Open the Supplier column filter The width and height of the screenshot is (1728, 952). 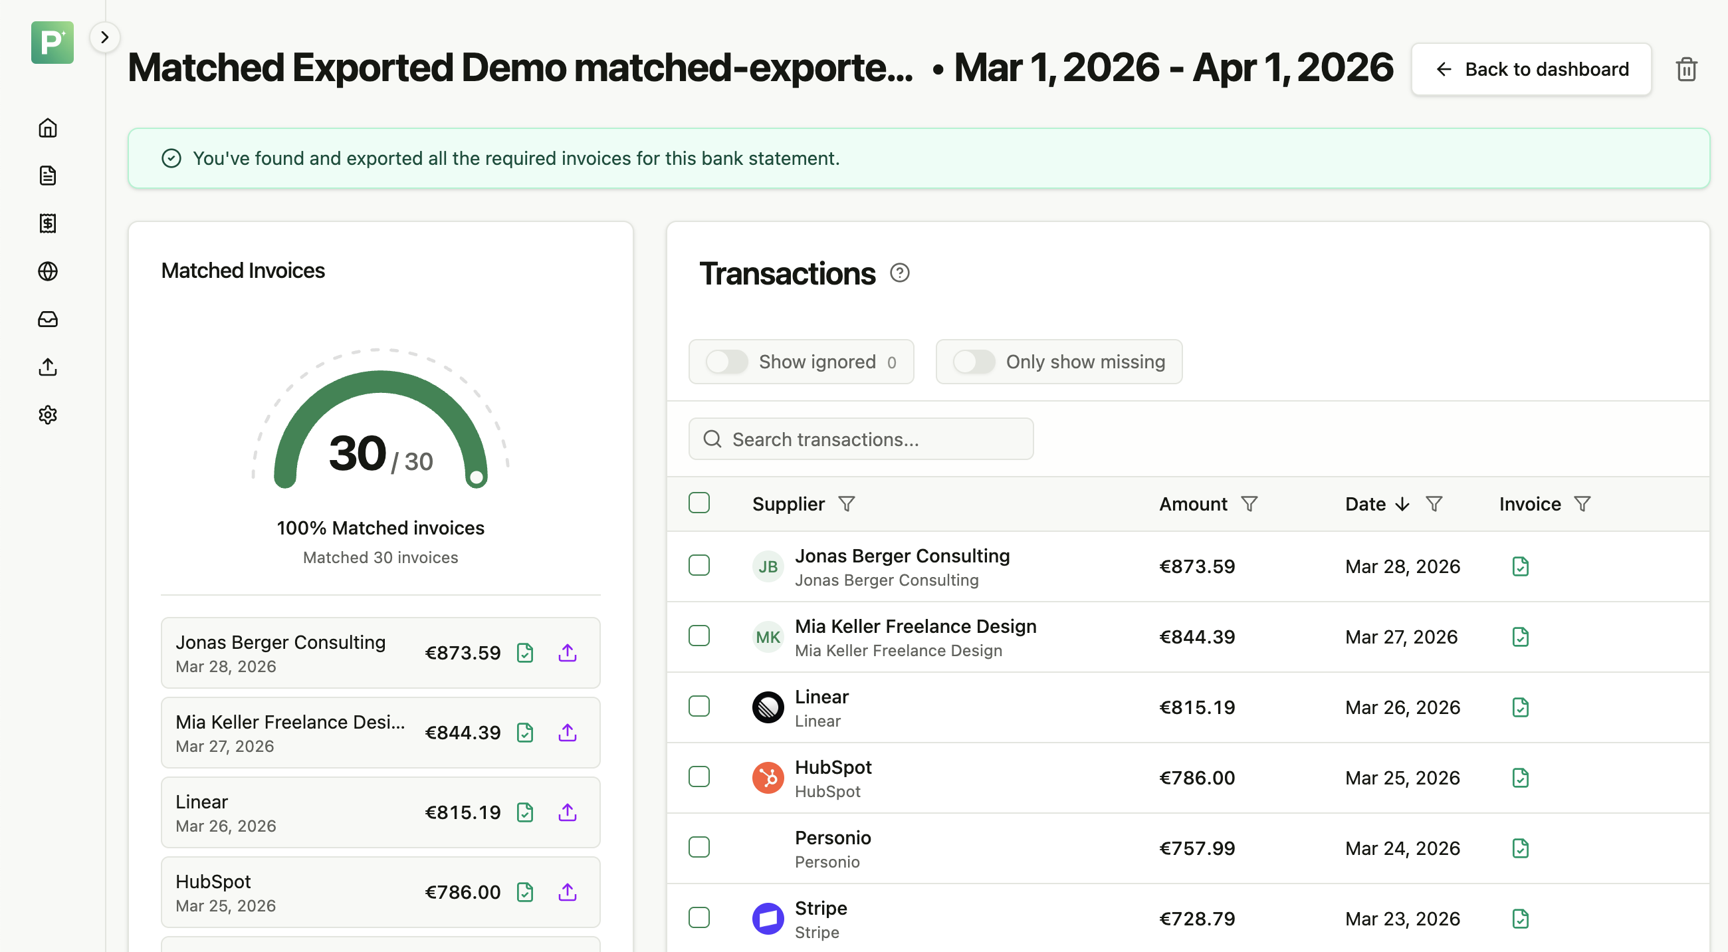[x=847, y=505]
